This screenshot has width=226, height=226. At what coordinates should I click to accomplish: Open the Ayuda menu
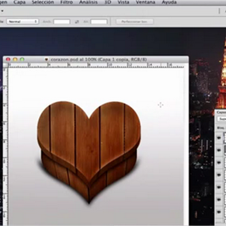169,2
